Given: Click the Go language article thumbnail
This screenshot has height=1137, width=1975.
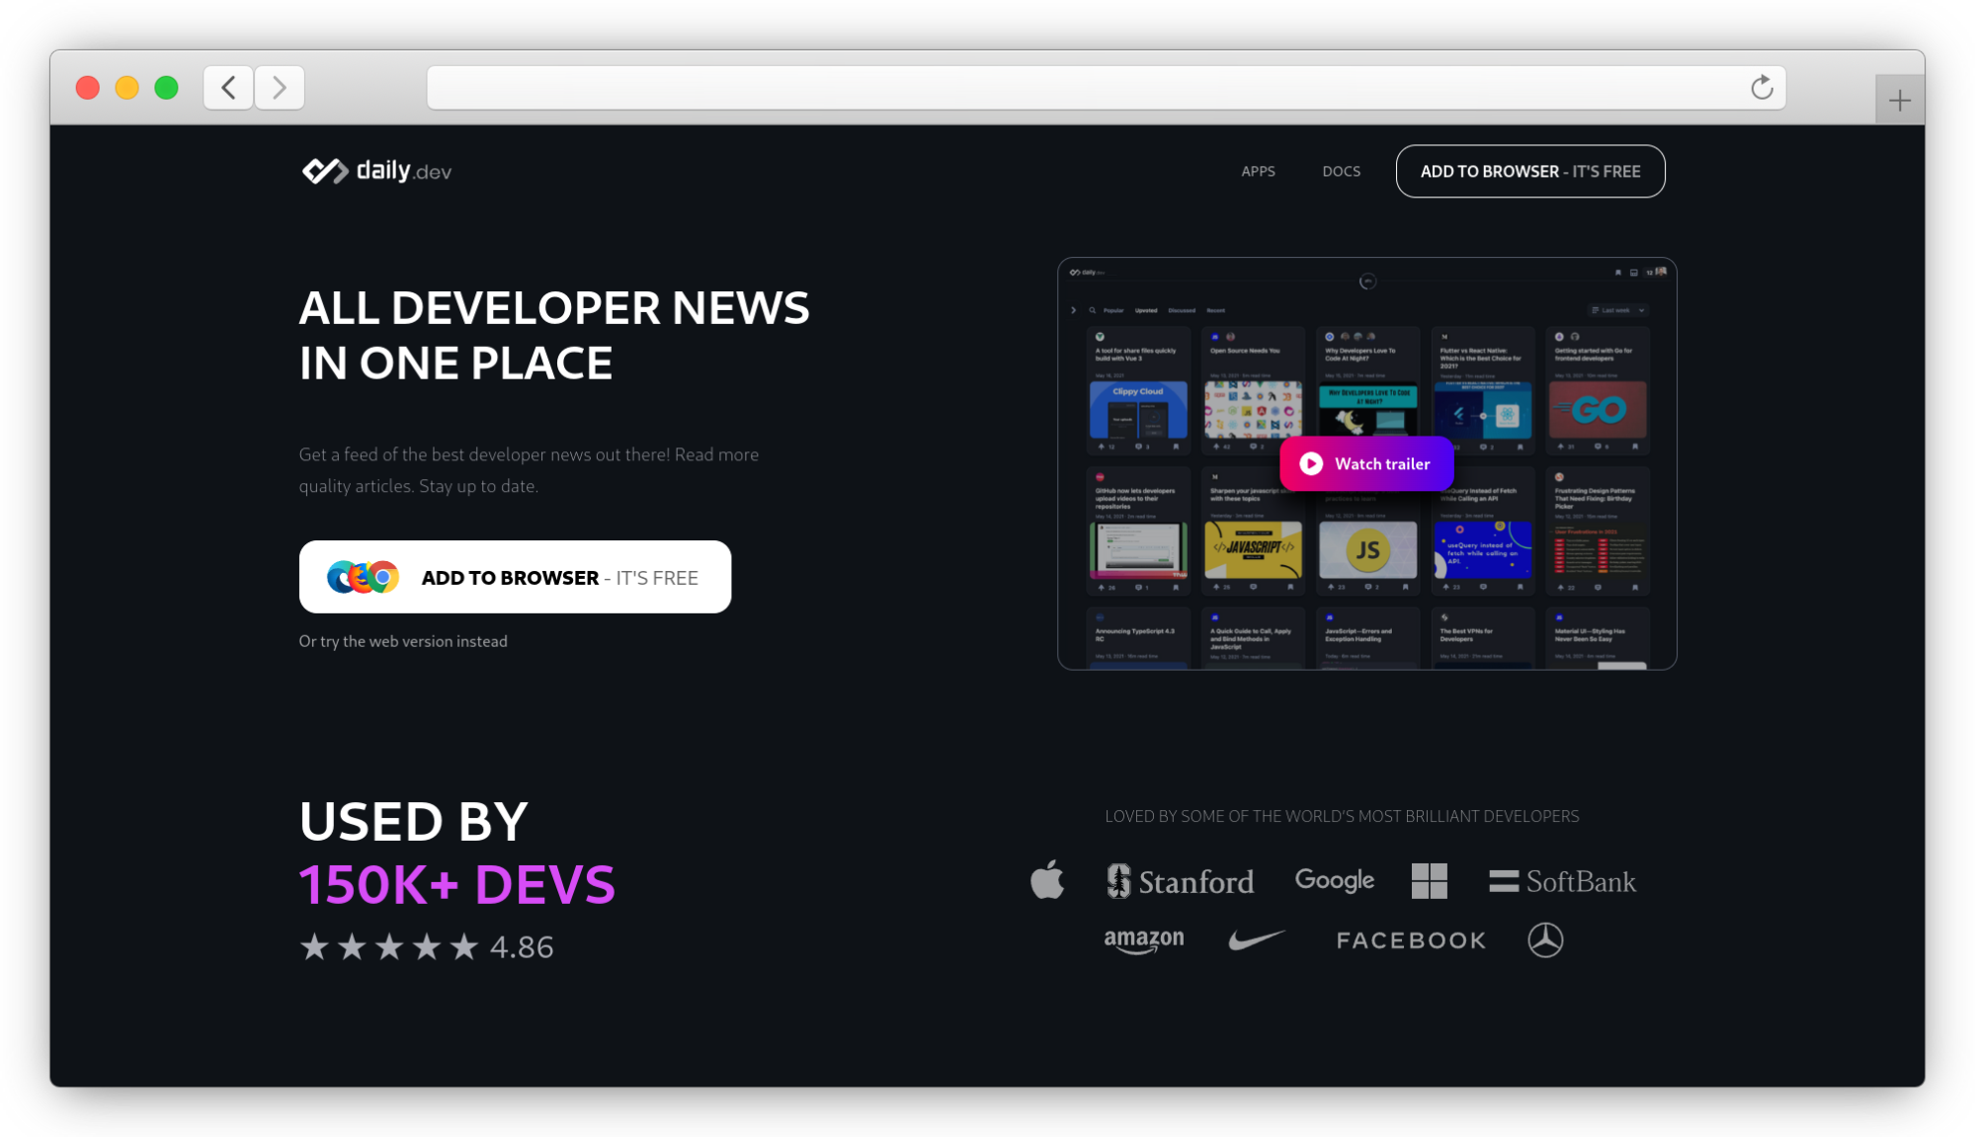Looking at the screenshot, I should (x=1598, y=410).
